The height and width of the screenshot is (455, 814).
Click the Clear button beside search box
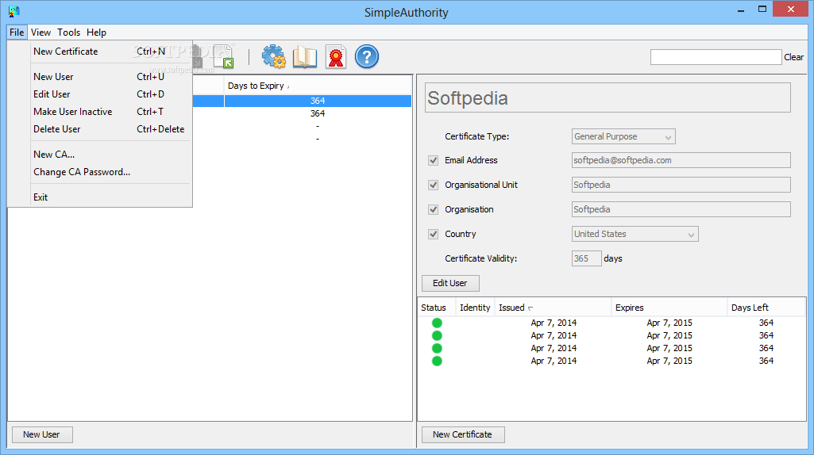[x=794, y=57]
